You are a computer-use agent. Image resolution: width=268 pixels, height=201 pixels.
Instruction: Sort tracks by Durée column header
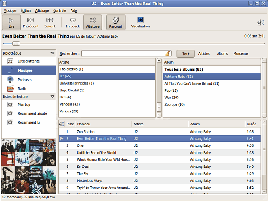(253, 124)
